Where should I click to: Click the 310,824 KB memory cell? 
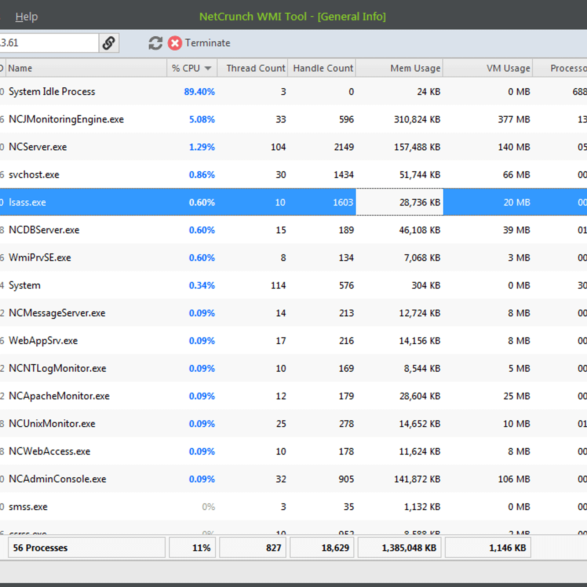click(x=417, y=120)
